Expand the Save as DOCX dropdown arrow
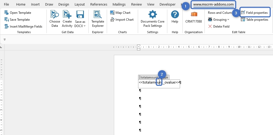Viewport: 273px width, 135px height. pos(85,26)
